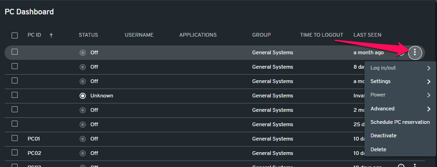The width and height of the screenshot is (437, 167).
Task: Choose Settings from the context menu
Action: click(400, 82)
